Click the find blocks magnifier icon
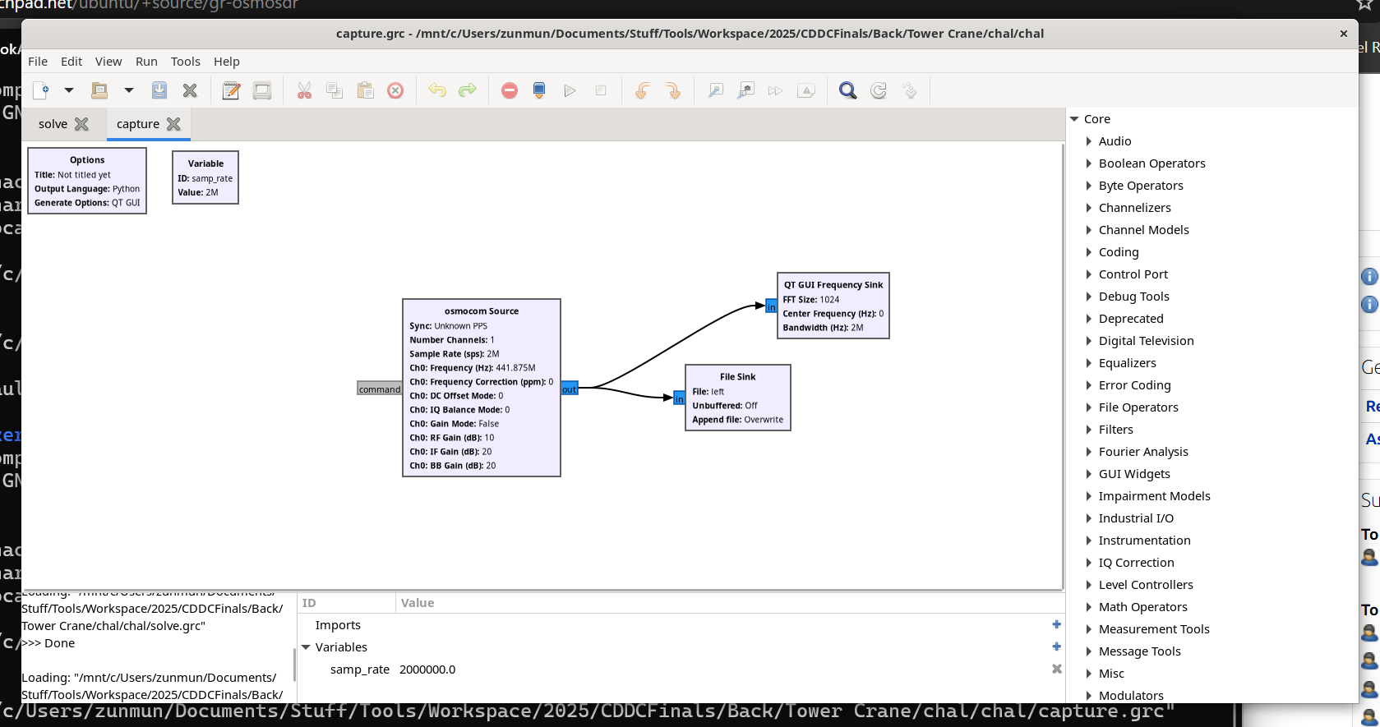Screen dimensions: 1380x727 pyautogui.click(x=847, y=90)
